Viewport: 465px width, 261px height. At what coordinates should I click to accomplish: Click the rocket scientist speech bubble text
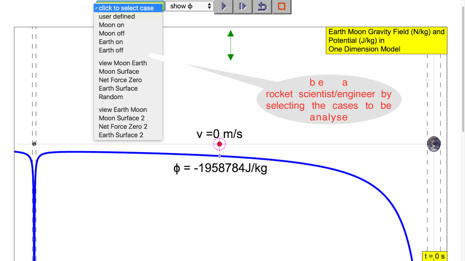tap(329, 100)
